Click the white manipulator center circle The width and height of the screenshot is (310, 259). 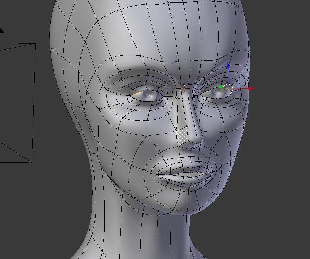228,89
